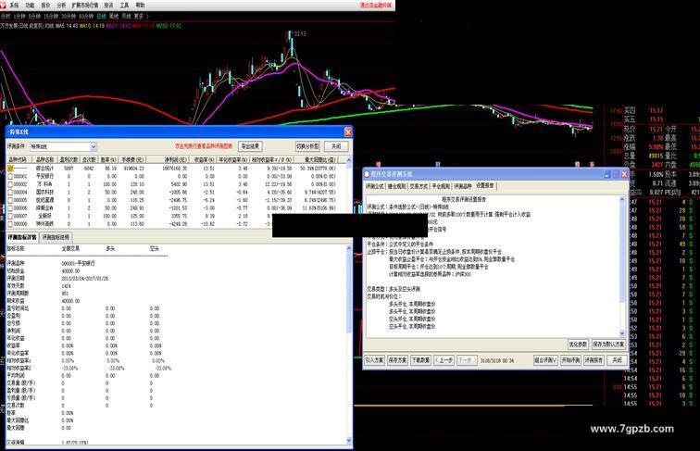700x451 pixels.
Task: Select the 综合统计 summary row icon
Action: tap(10, 169)
